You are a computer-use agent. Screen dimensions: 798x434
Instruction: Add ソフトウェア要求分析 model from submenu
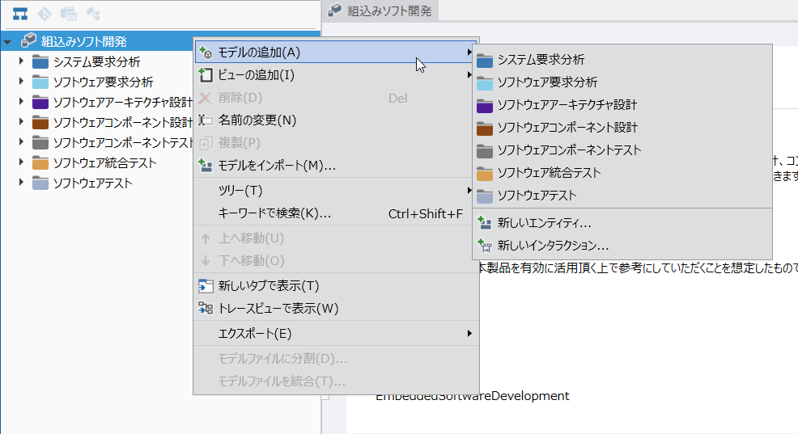[622, 82]
